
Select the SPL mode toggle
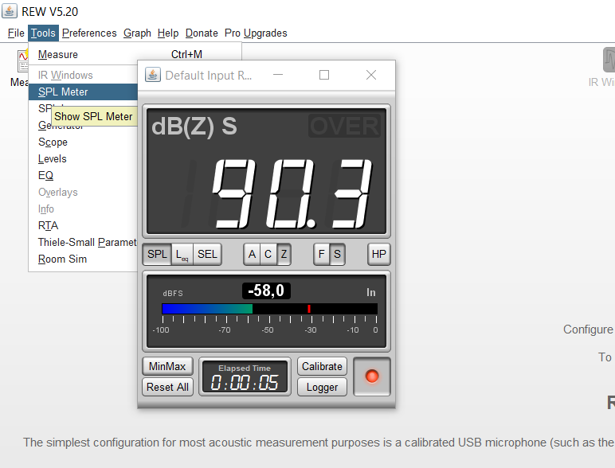point(157,254)
